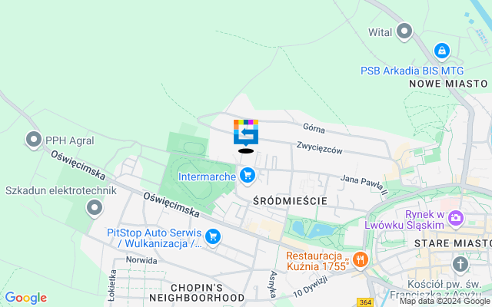The width and height of the screenshot is (492, 307).
Task: Click the Intermarche place label
Action: click(207, 177)
